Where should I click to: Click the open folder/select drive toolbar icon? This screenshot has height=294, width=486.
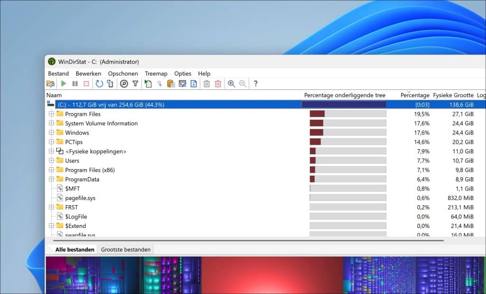coord(50,84)
